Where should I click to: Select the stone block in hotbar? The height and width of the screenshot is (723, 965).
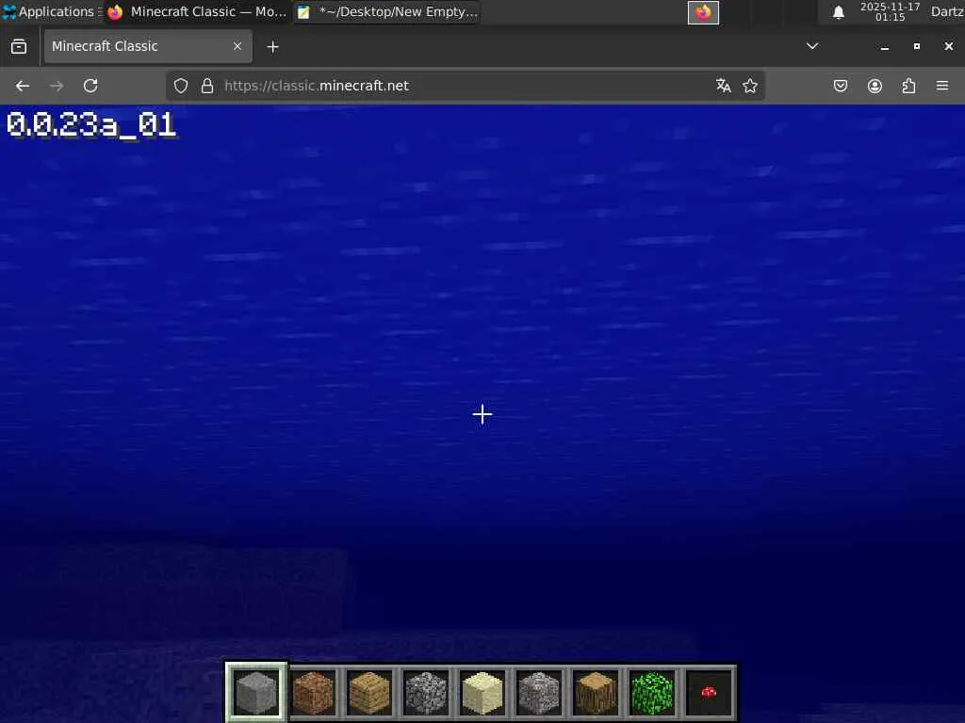(x=256, y=692)
